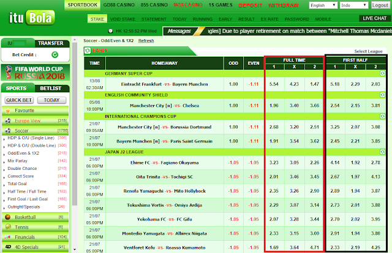Screen dimensions: 392x253
Task: Click the Favourite star icon
Action: pyautogui.click(x=8, y=111)
